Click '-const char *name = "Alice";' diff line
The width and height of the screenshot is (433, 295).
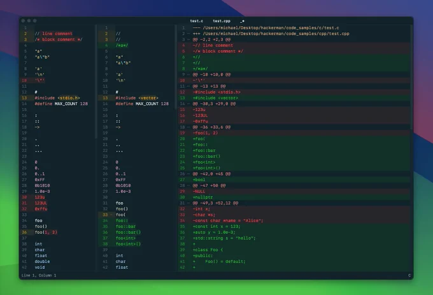click(x=228, y=220)
